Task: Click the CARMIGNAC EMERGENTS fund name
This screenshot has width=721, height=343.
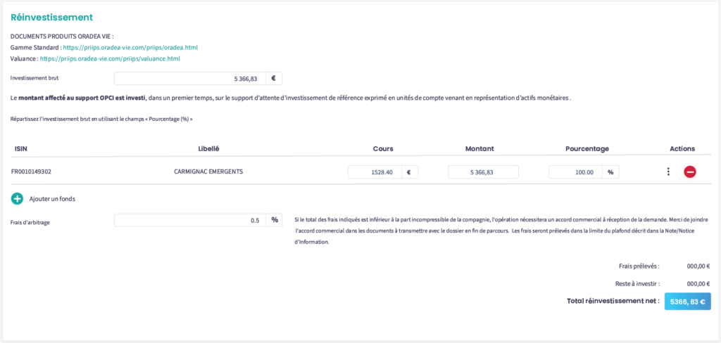Action: point(209,171)
